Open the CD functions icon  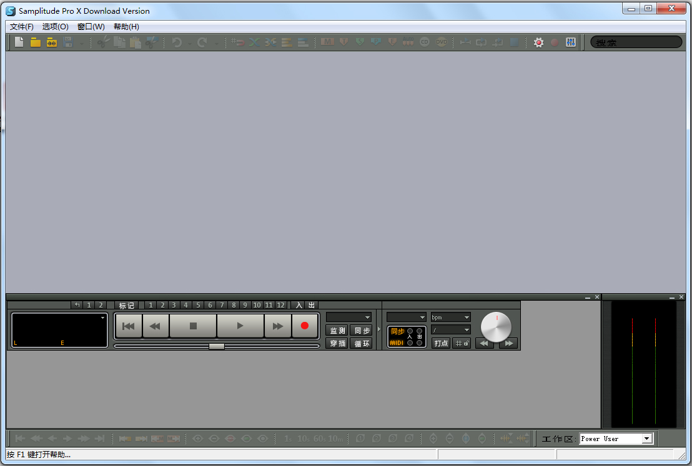point(424,42)
